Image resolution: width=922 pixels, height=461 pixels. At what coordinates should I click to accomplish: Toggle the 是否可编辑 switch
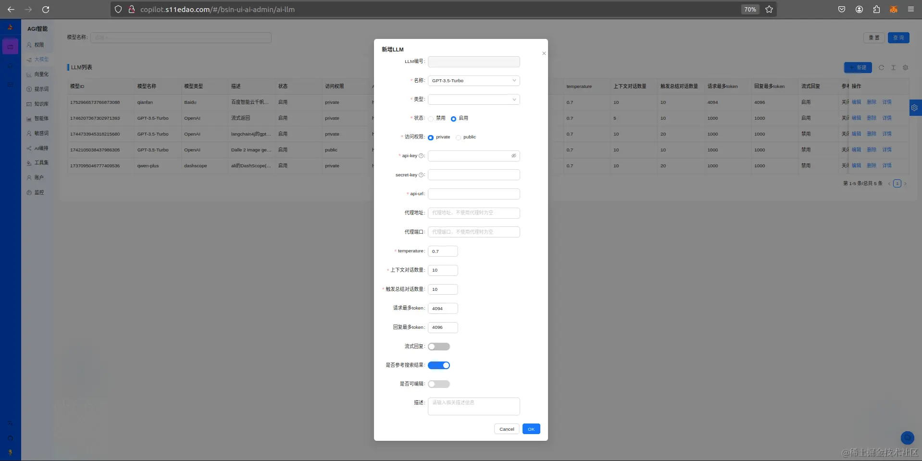439,384
